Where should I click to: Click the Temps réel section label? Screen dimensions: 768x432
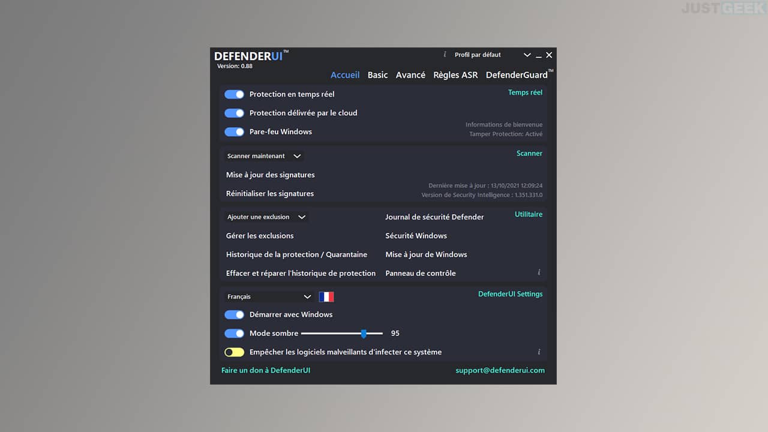coord(525,92)
